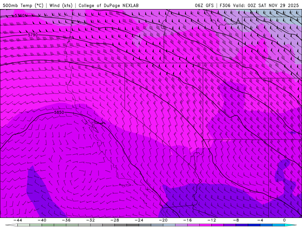Click the 5760 height contour label
Viewport: 302px width, 227px height.
(x=20, y=16)
